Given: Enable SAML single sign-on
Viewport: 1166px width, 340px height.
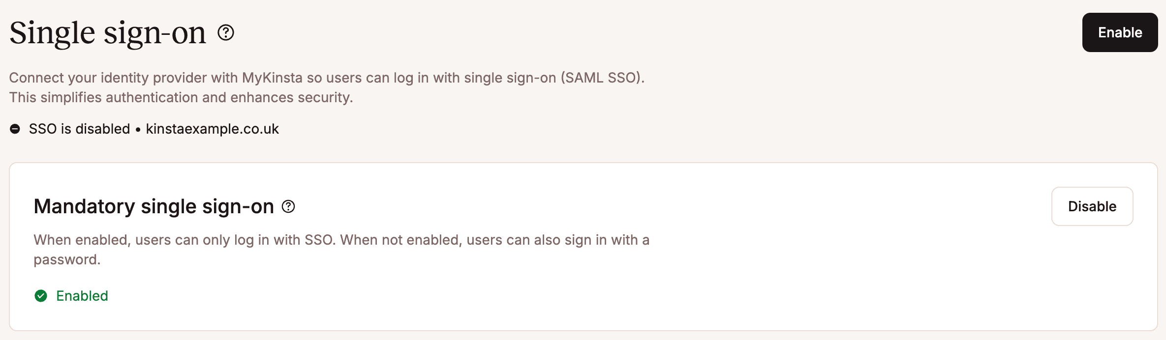Looking at the screenshot, I should 1120,32.
